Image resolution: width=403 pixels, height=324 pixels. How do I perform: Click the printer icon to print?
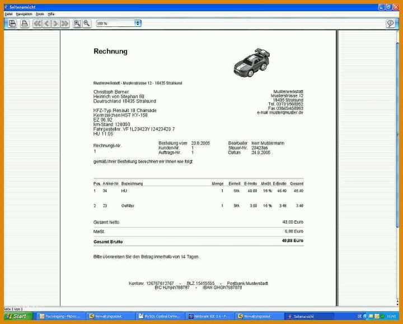pyautogui.click(x=25, y=24)
